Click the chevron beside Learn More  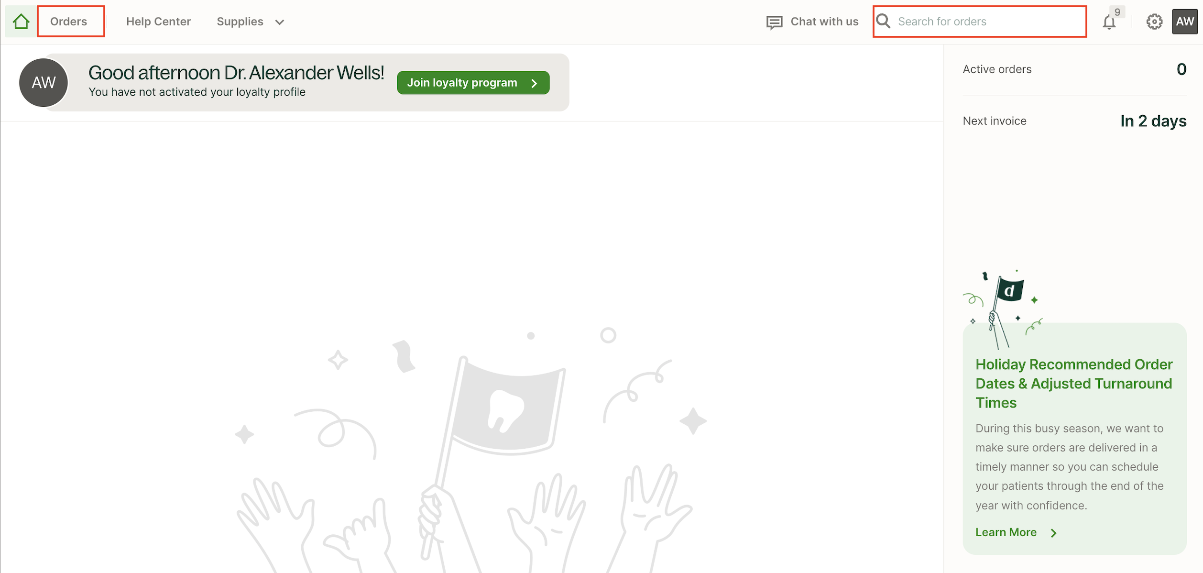tap(1053, 533)
